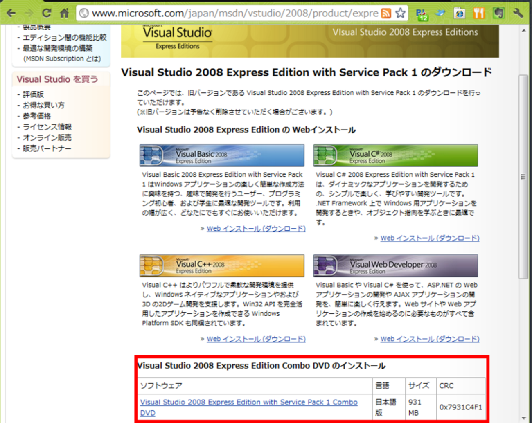This screenshot has height=423, width=532.
Task: Go back with the browser back arrow
Action: (11, 13)
